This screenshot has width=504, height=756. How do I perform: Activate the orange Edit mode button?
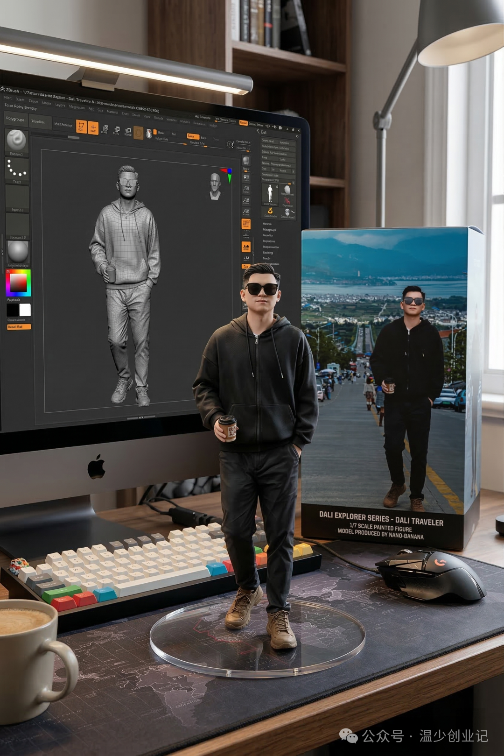[x=81, y=126]
